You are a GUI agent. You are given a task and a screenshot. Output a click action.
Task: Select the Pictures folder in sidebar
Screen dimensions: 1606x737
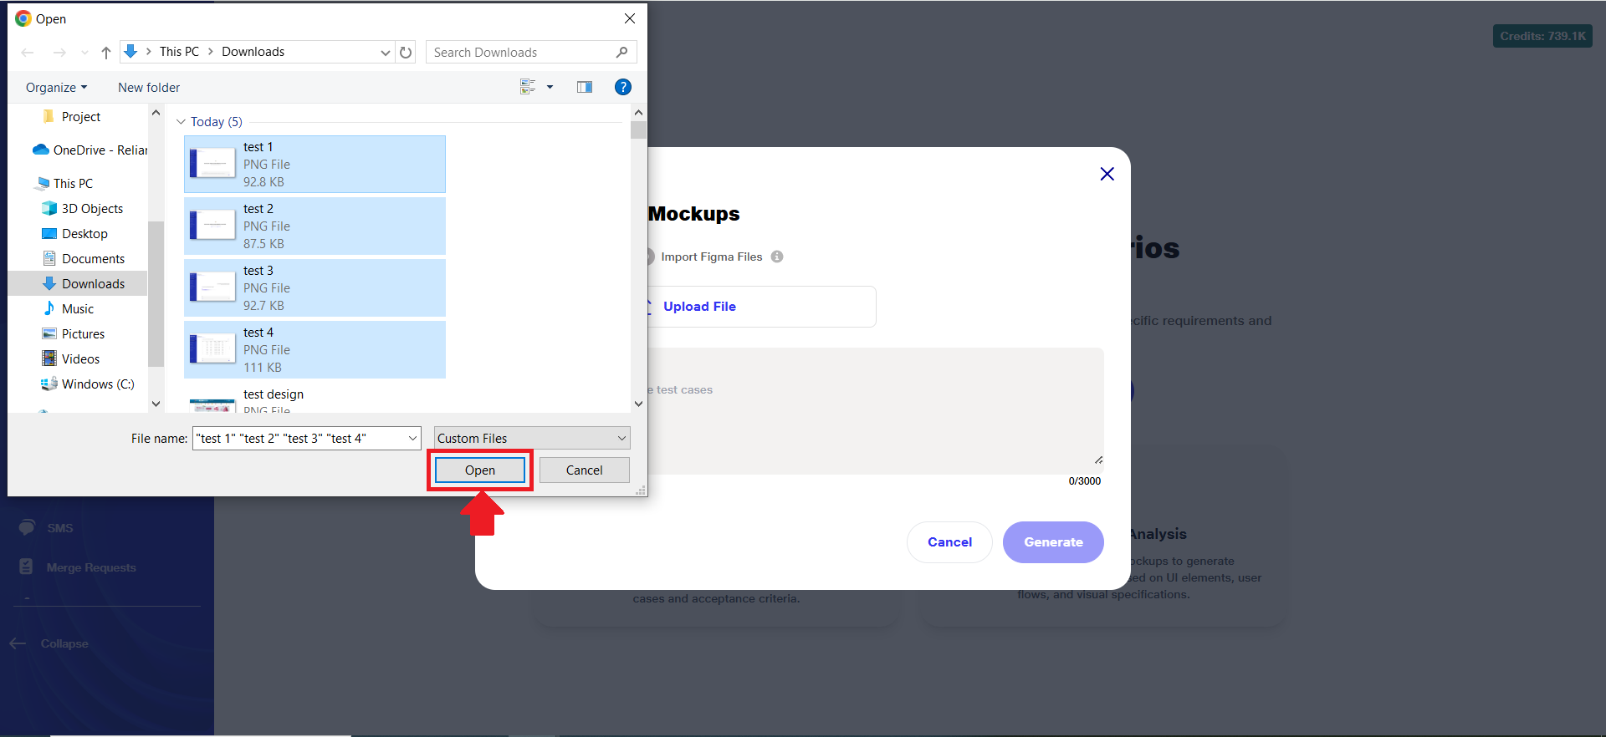coord(83,333)
